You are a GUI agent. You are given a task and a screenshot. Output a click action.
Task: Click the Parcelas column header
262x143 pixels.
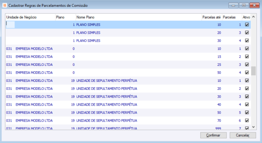[232, 17]
